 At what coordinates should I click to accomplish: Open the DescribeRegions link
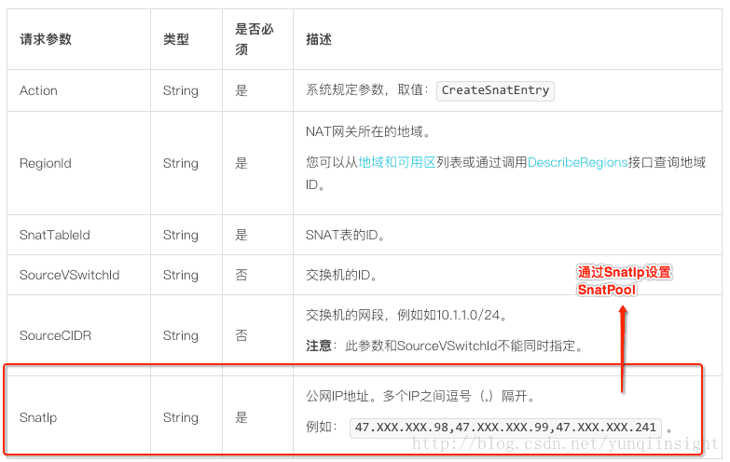[577, 162]
